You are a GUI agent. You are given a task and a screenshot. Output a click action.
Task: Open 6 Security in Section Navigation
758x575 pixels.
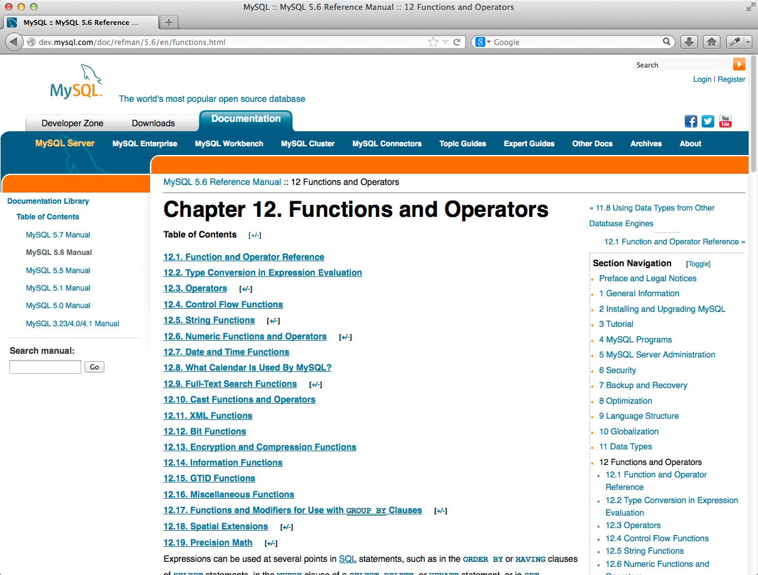pyautogui.click(x=617, y=370)
